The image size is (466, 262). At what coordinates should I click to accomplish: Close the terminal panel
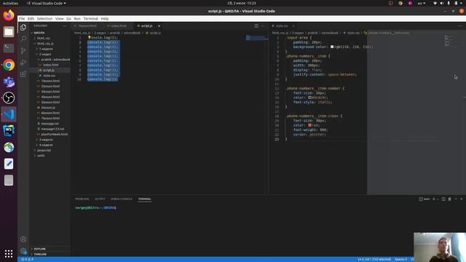tap(461, 199)
